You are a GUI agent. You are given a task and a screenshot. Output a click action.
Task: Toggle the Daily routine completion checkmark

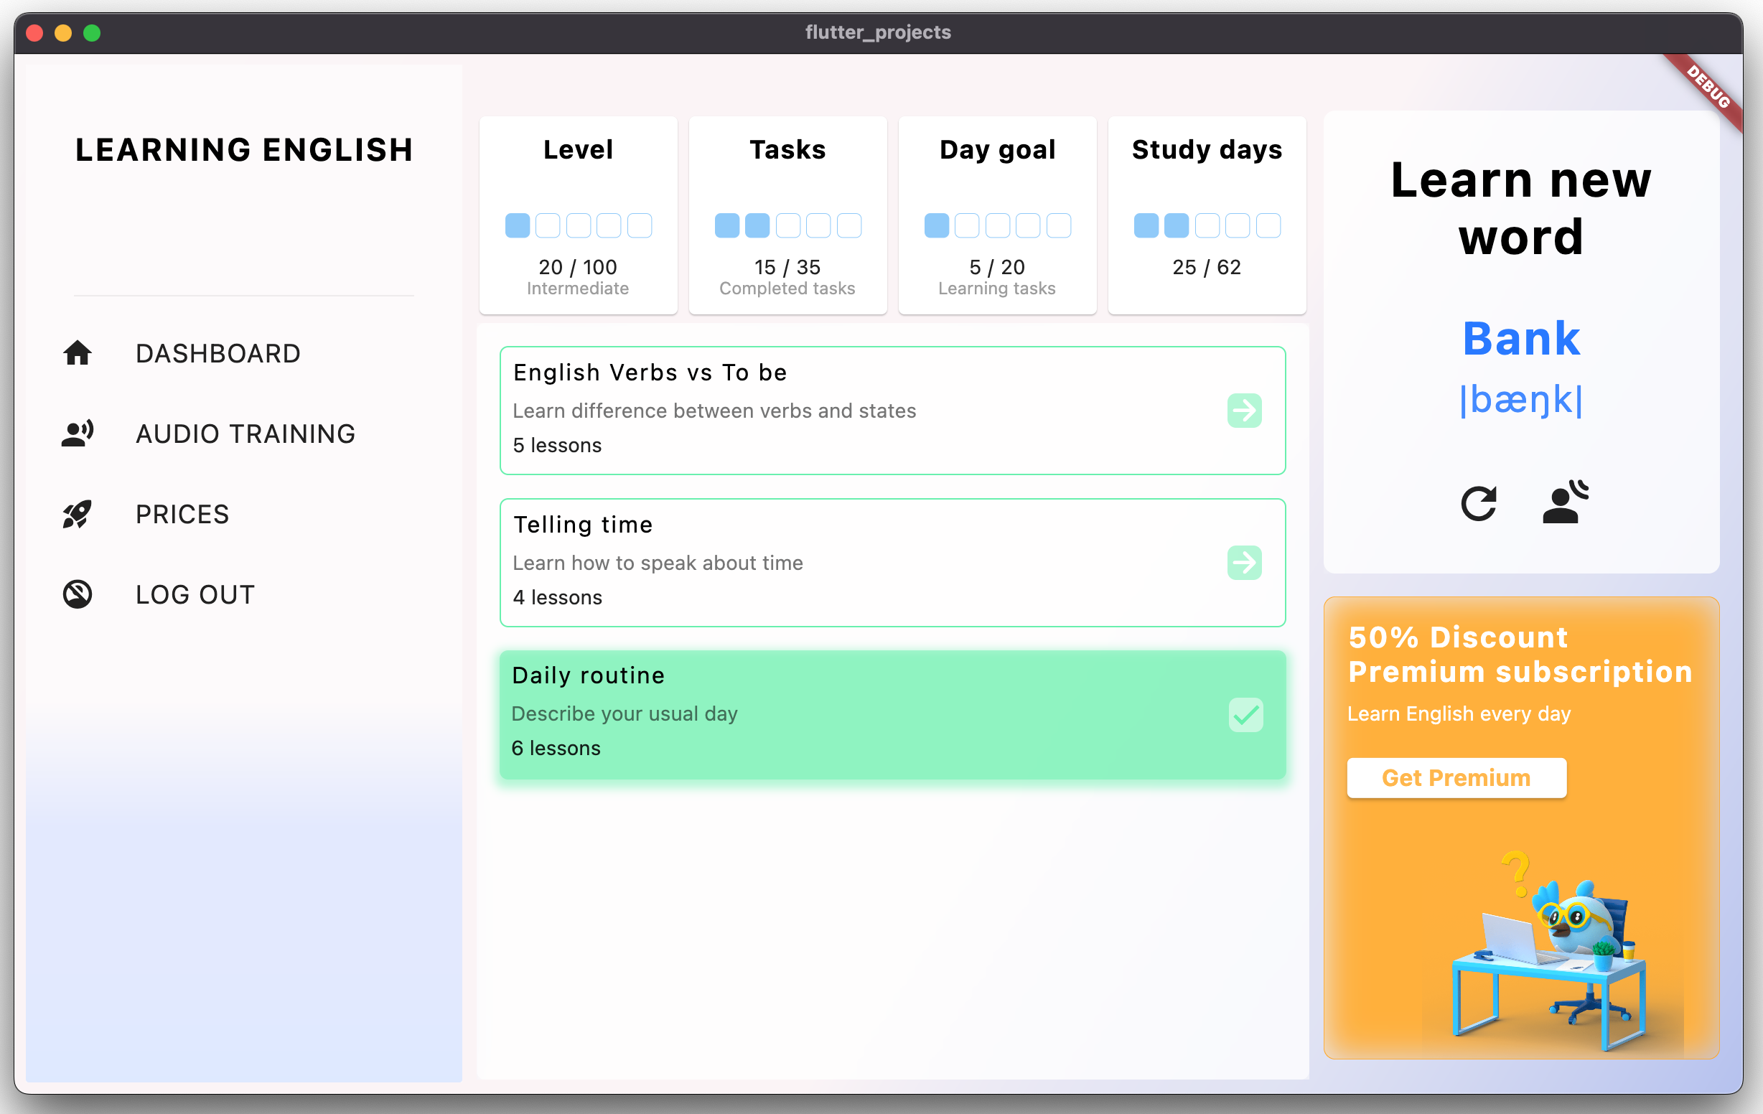click(1245, 715)
